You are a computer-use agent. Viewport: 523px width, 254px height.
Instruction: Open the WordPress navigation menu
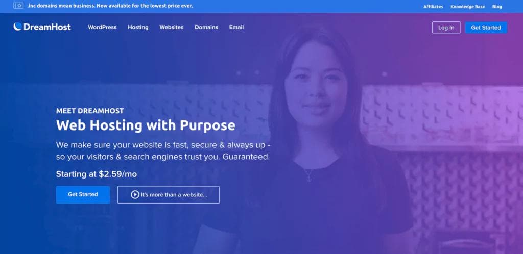click(x=102, y=28)
